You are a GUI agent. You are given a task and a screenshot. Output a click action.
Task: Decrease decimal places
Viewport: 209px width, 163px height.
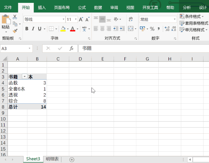tap(173, 29)
